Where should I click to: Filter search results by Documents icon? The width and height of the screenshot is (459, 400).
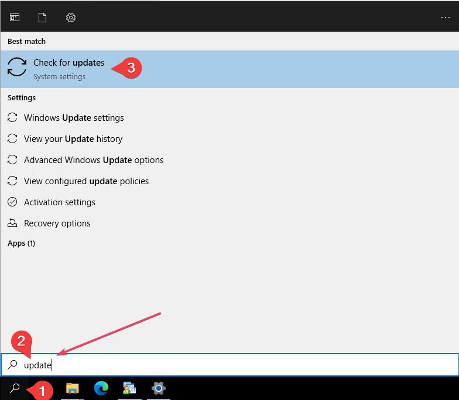pos(42,18)
